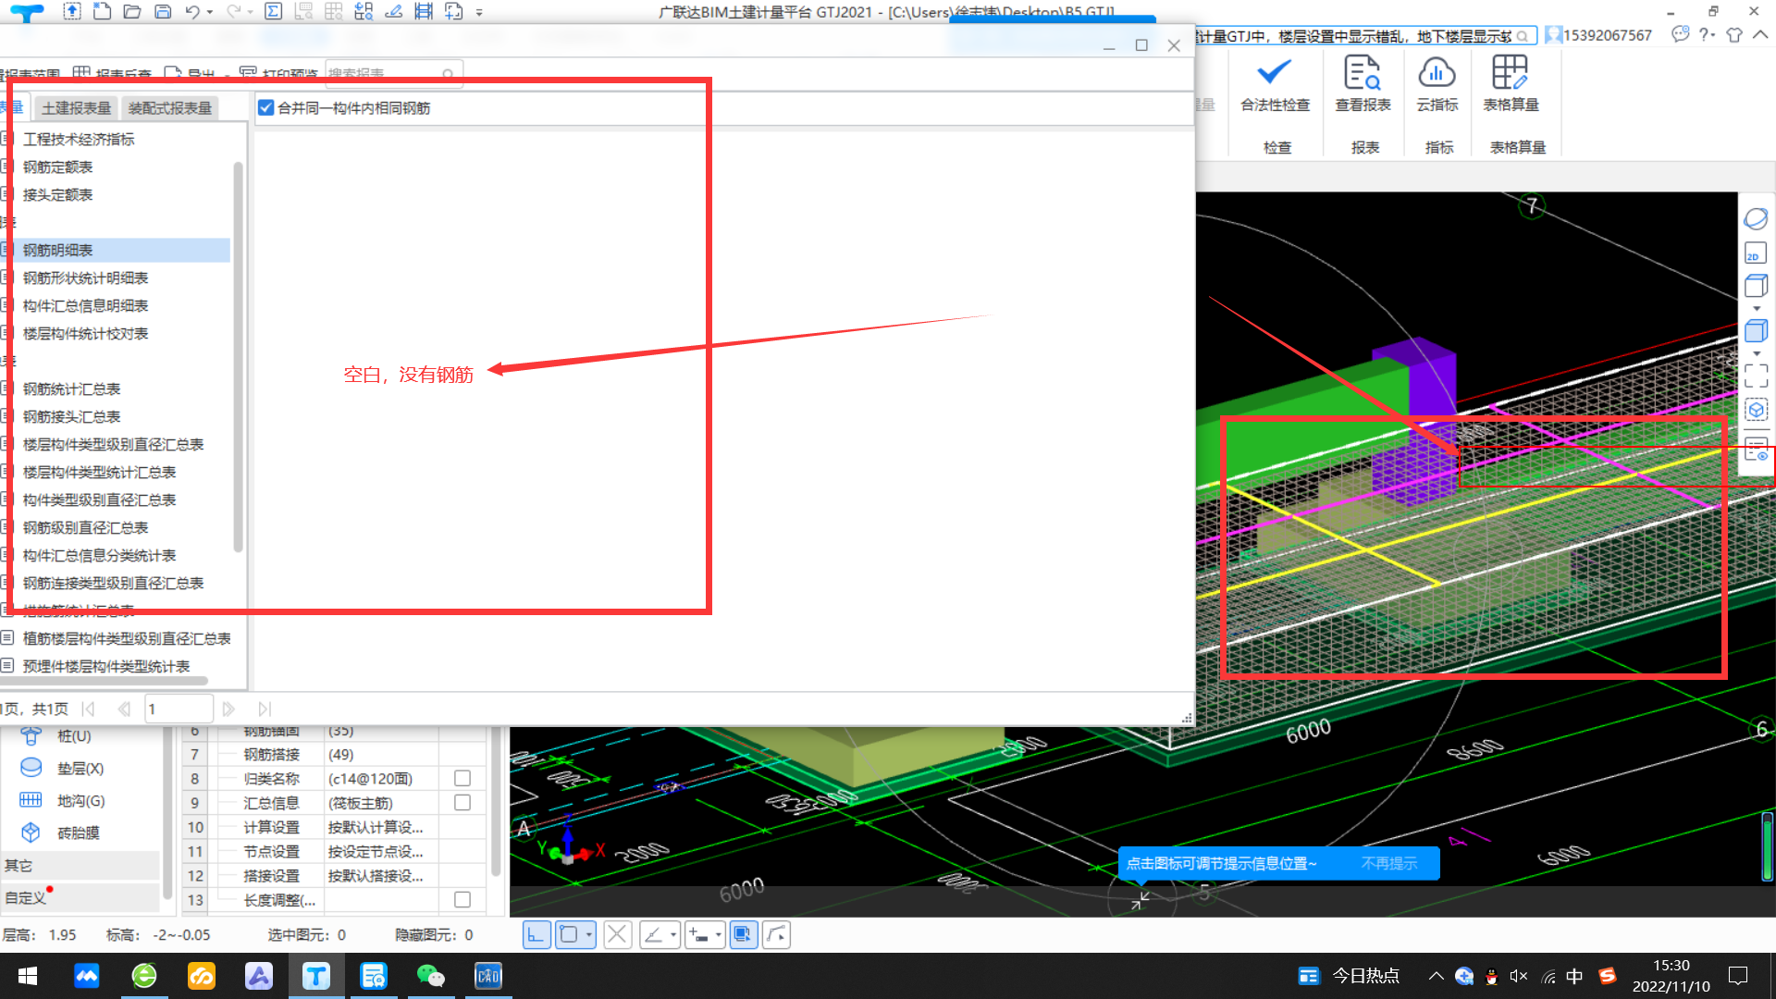
Task: Open the Windows Start menu
Action: [x=28, y=976]
